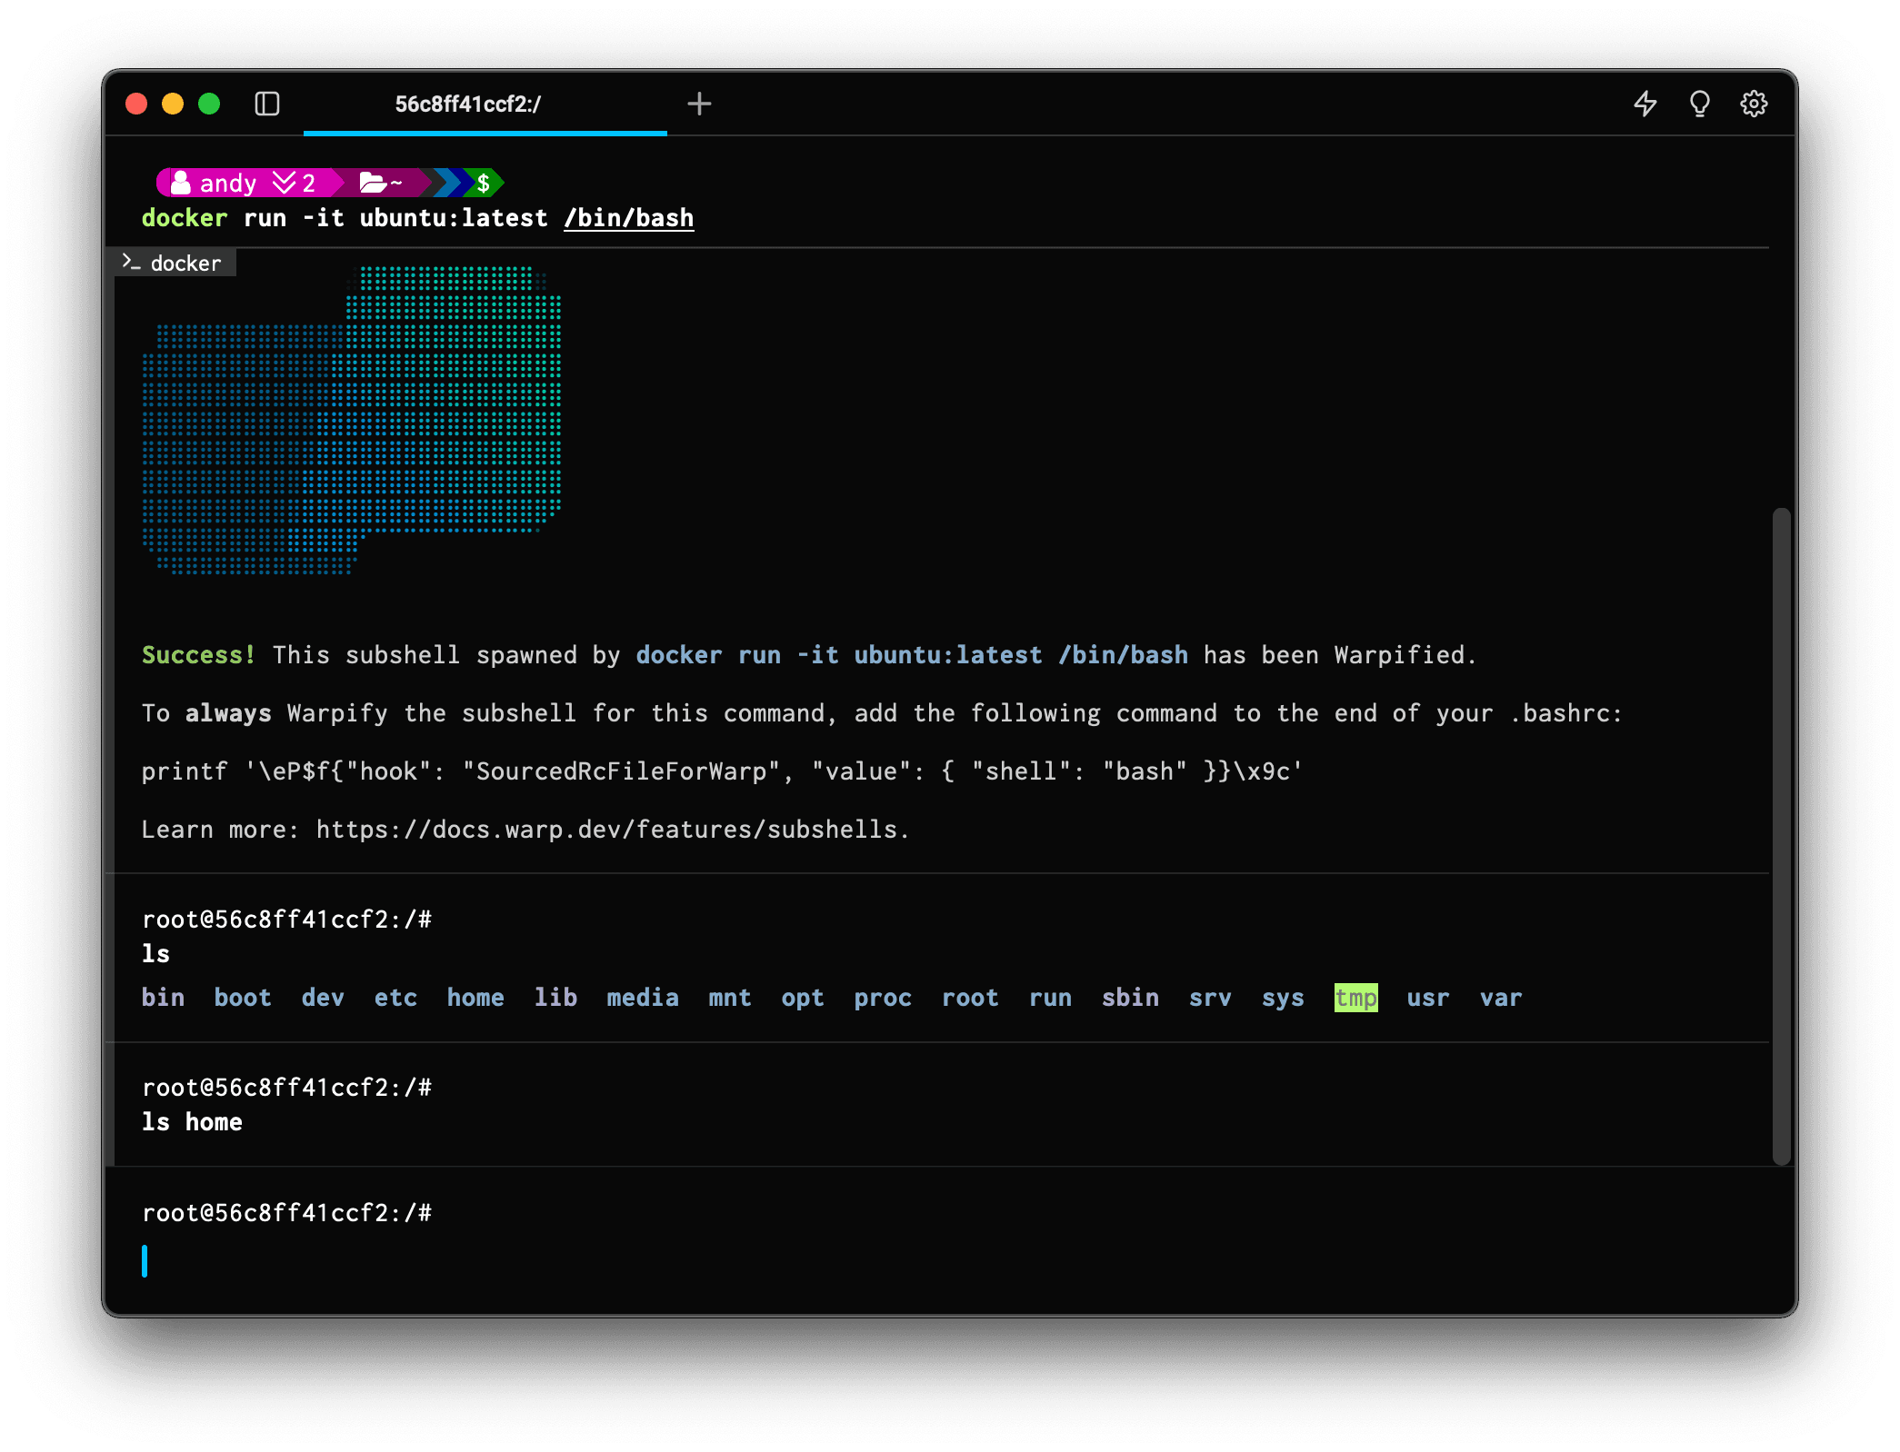Open the docs.warp.dev subshells link
The image size is (1900, 1452).
coord(611,830)
